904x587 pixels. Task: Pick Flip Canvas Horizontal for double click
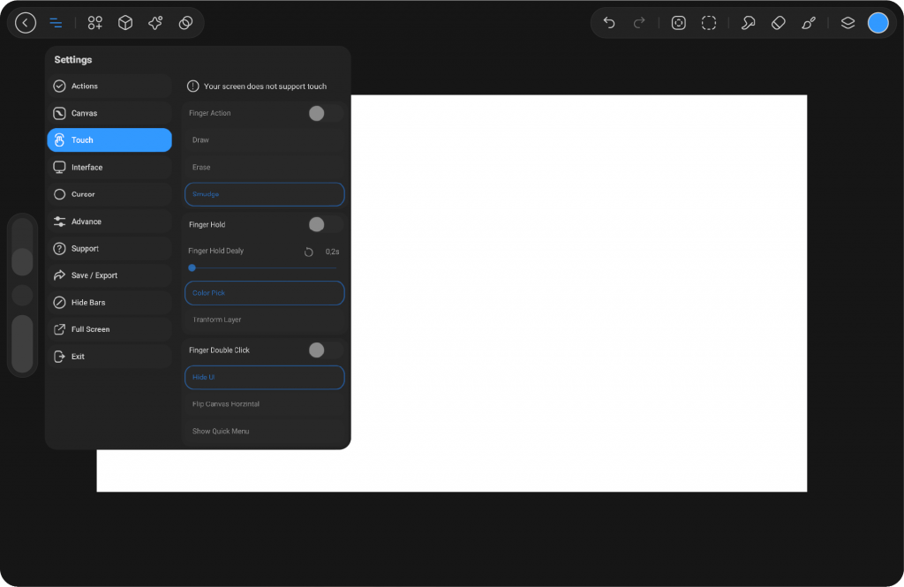pyautogui.click(x=264, y=404)
